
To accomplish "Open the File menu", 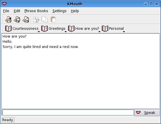I will tap(6, 11).
